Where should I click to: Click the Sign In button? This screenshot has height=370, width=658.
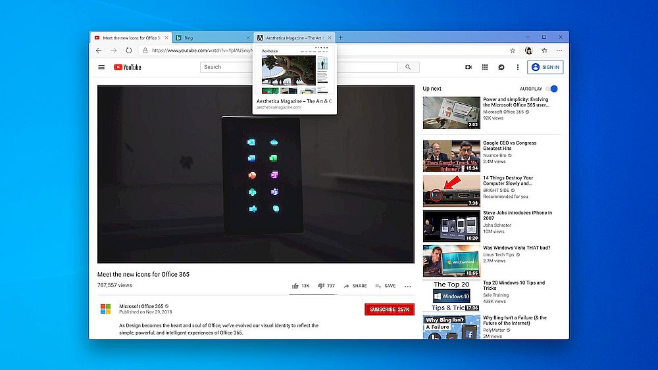click(x=545, y=67)
